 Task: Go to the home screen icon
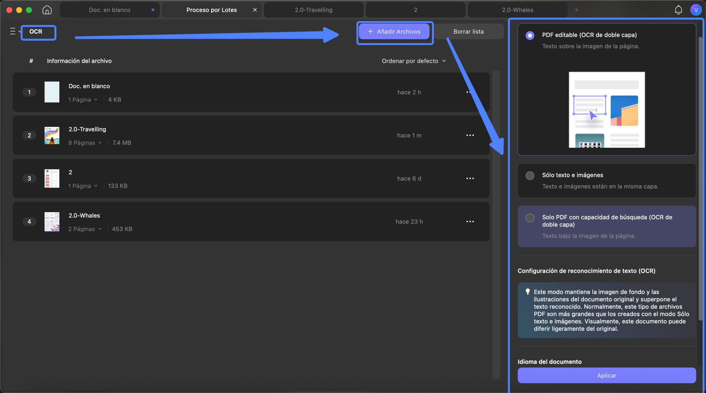47,10
